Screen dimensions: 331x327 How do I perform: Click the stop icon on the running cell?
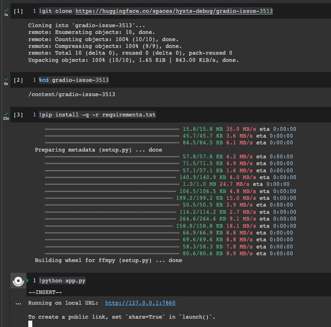tap(18, 280)
